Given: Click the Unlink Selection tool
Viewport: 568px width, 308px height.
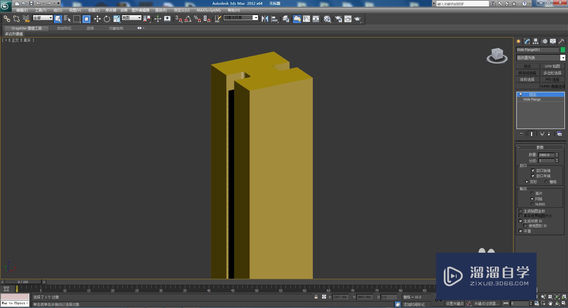Looking at the screenshot, I should coord(16,19).
